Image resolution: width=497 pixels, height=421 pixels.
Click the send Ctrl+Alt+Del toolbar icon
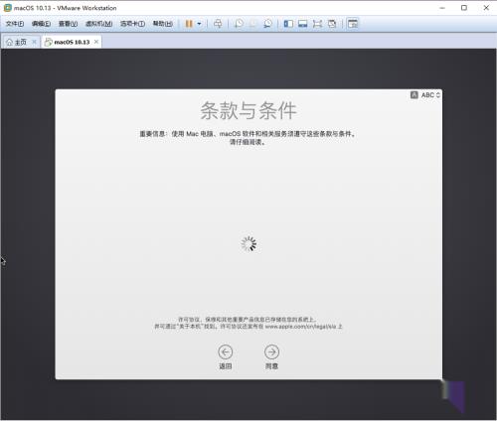point(218,24)
